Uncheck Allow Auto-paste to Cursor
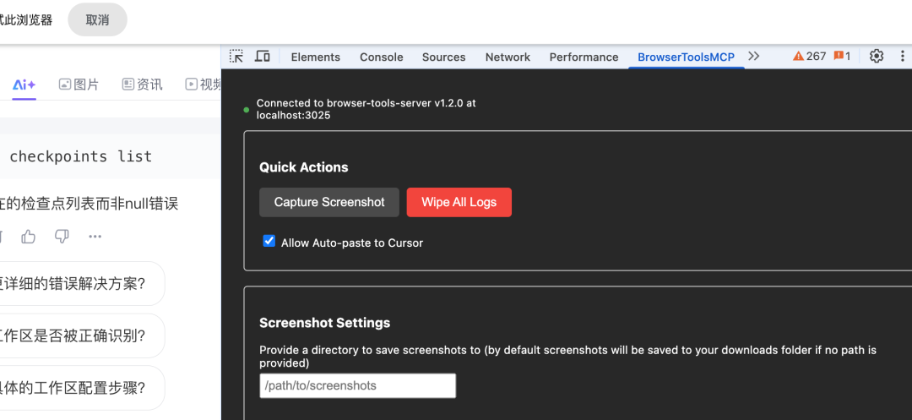912x420 pixels. [x=269, y=242]
